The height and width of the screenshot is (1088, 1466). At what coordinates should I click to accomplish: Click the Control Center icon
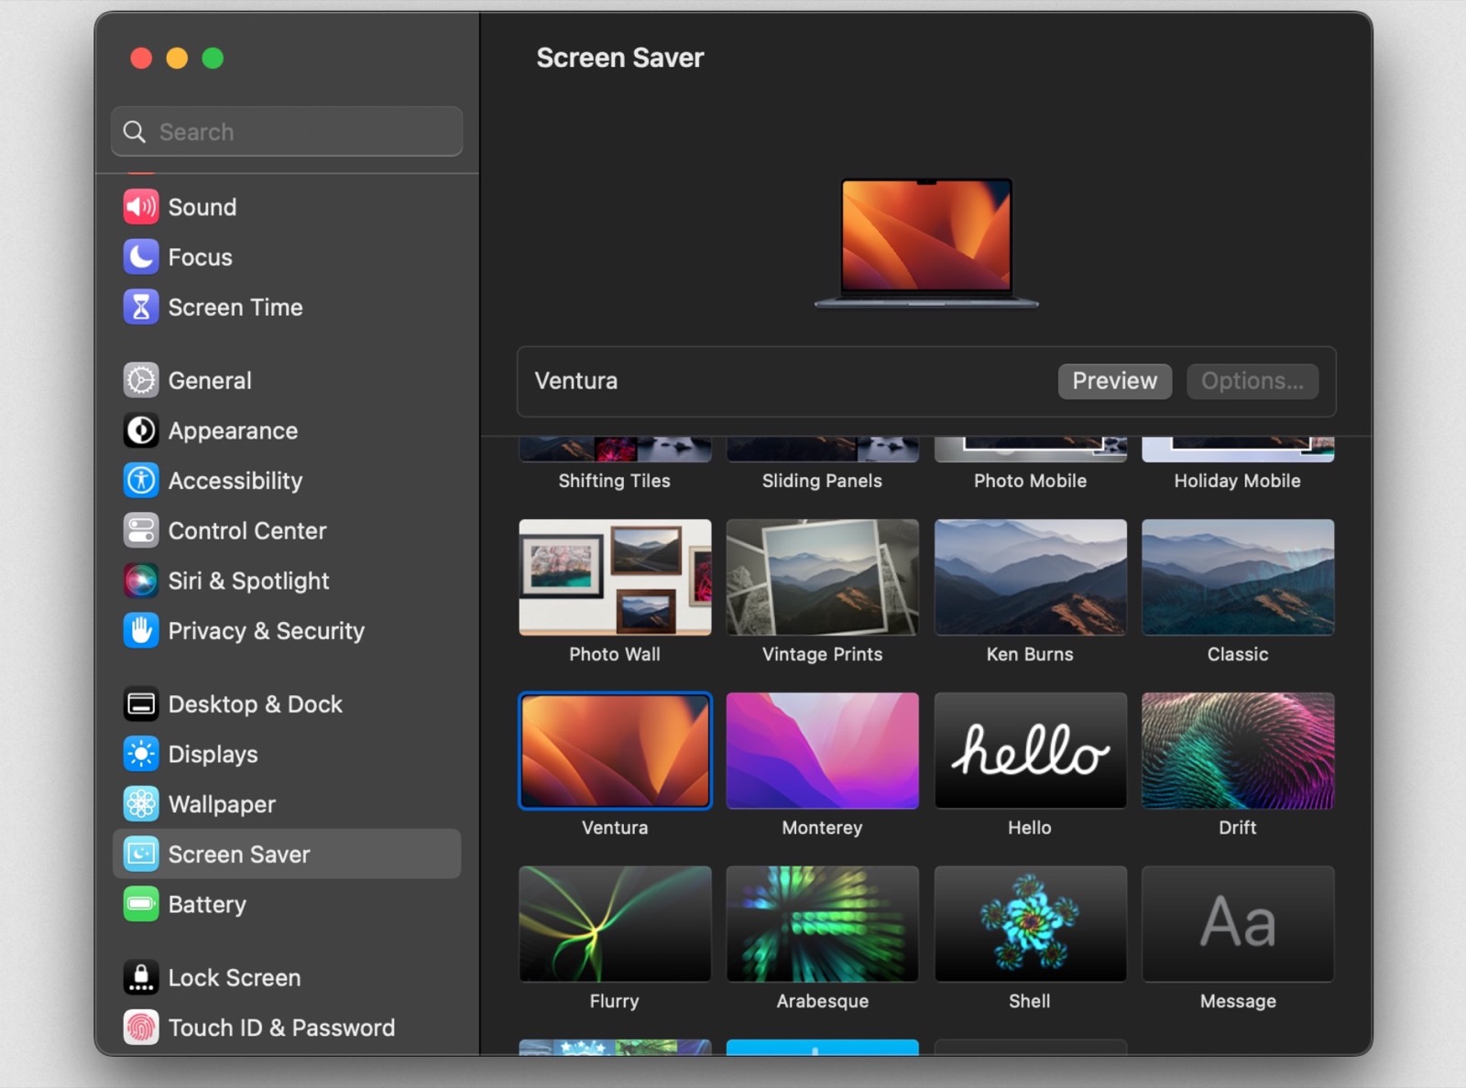tap(141, 531)
